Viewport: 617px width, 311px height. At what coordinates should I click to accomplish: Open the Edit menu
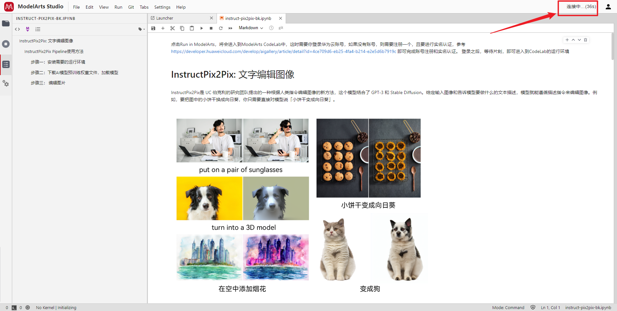89,7
